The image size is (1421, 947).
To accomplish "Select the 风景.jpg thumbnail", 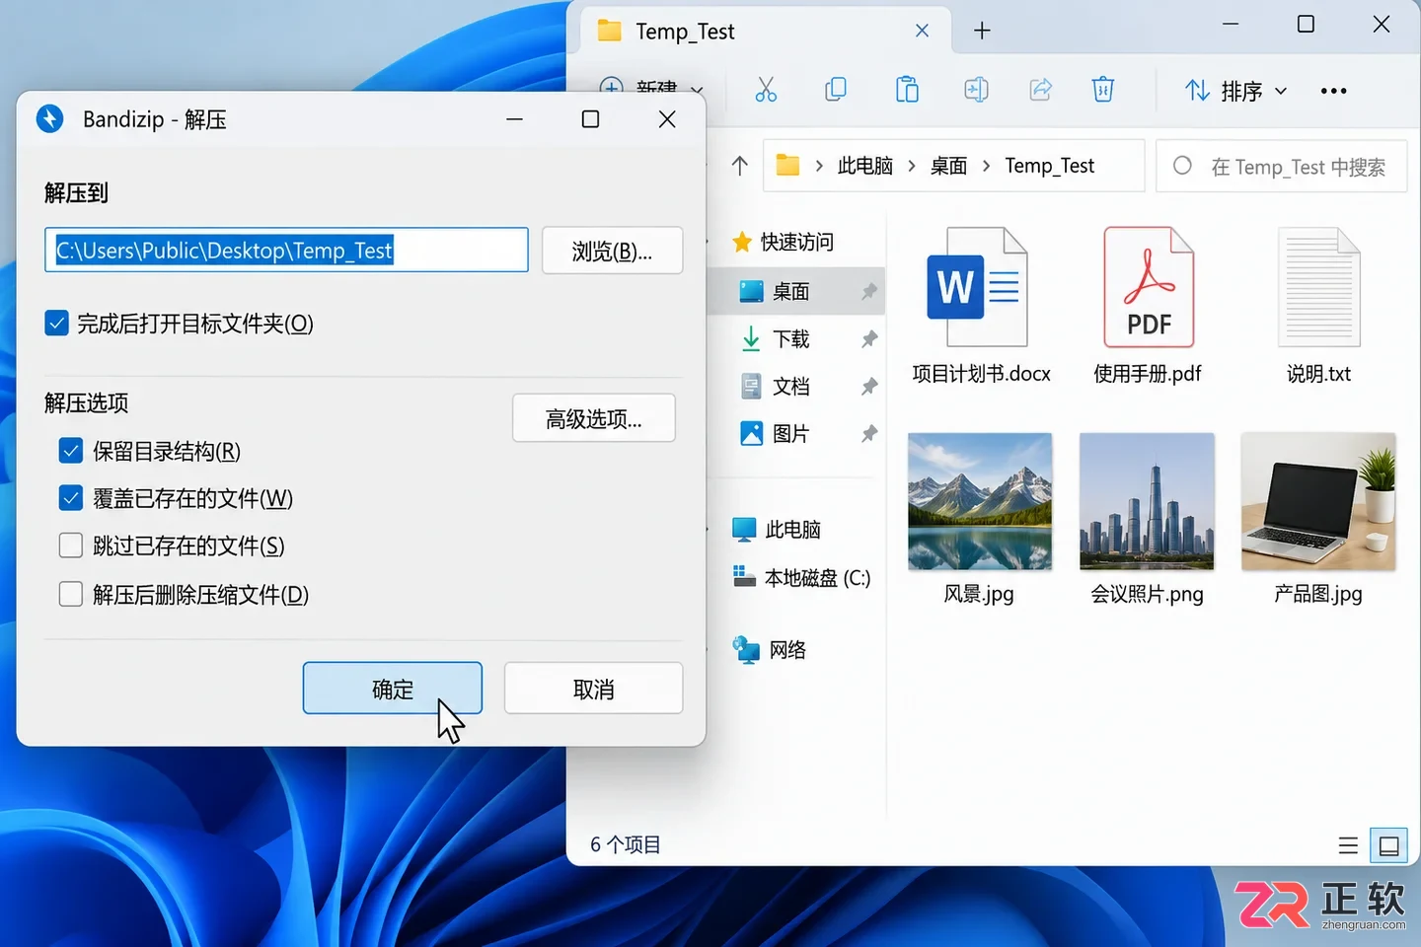I will 979,502.
